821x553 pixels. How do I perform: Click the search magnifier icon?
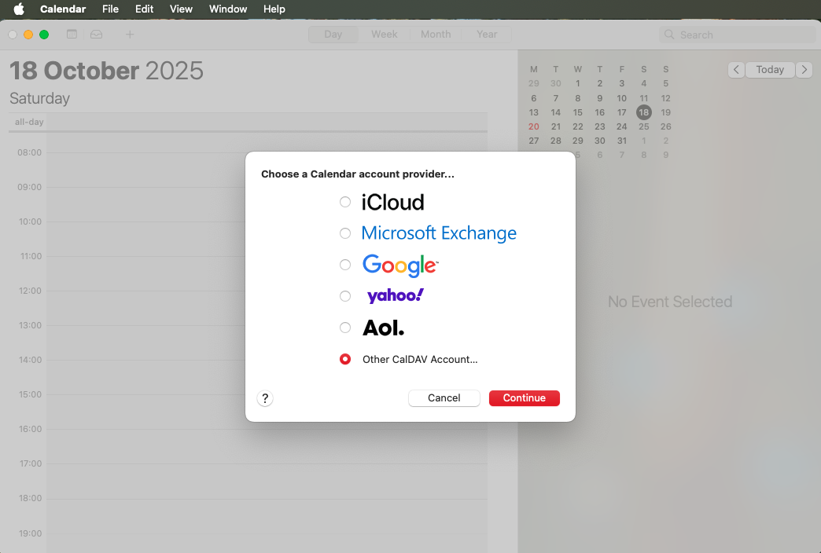pyautogui.click(x=669, y=35)
